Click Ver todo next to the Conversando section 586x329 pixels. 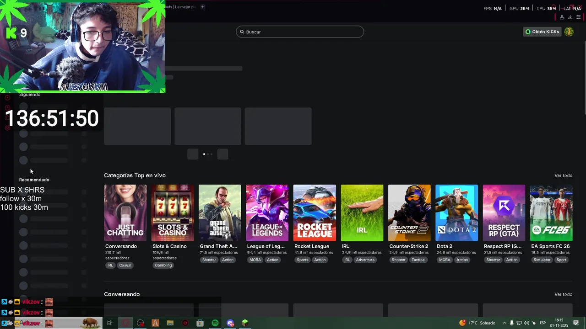tap(563, 294)
